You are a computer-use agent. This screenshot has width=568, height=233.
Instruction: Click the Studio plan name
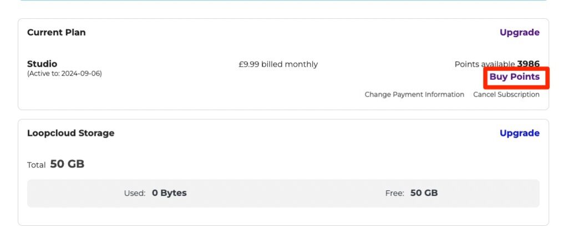[42, 64]
